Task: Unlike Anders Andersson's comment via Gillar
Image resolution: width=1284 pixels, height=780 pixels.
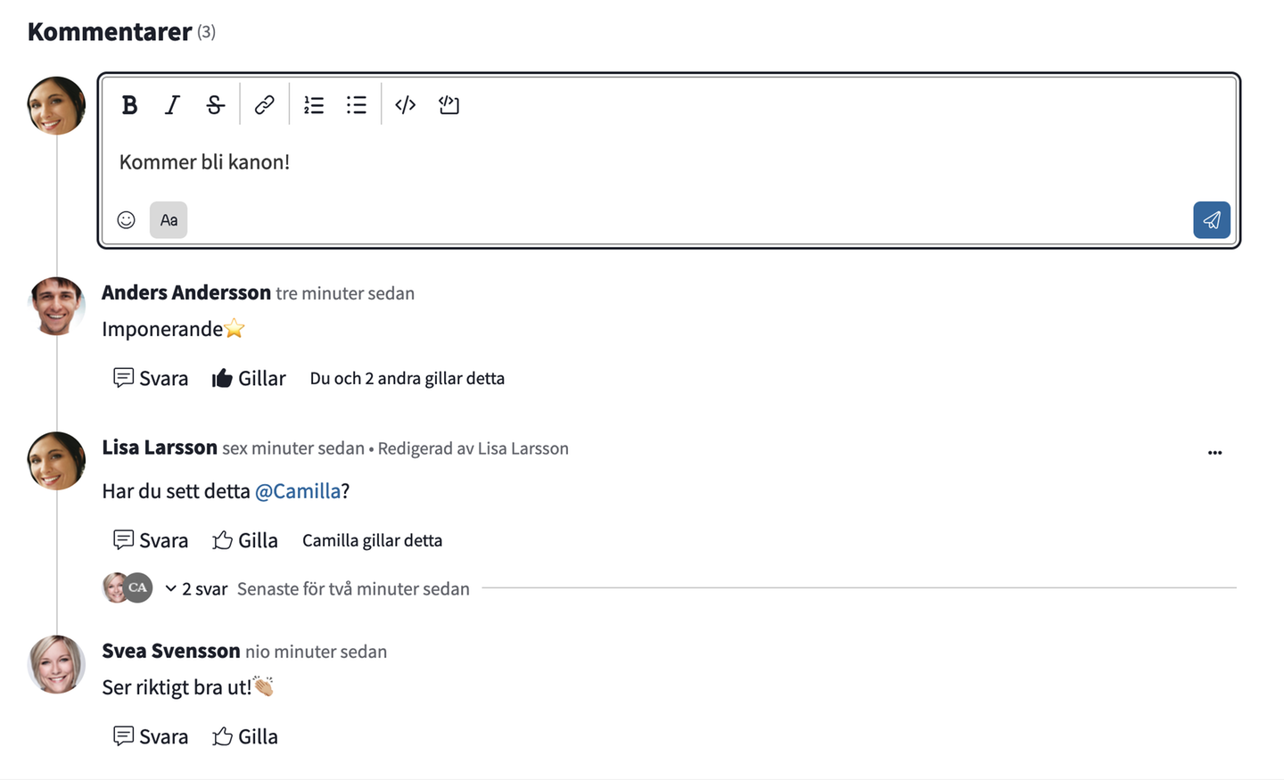Action: coord(249,379)
